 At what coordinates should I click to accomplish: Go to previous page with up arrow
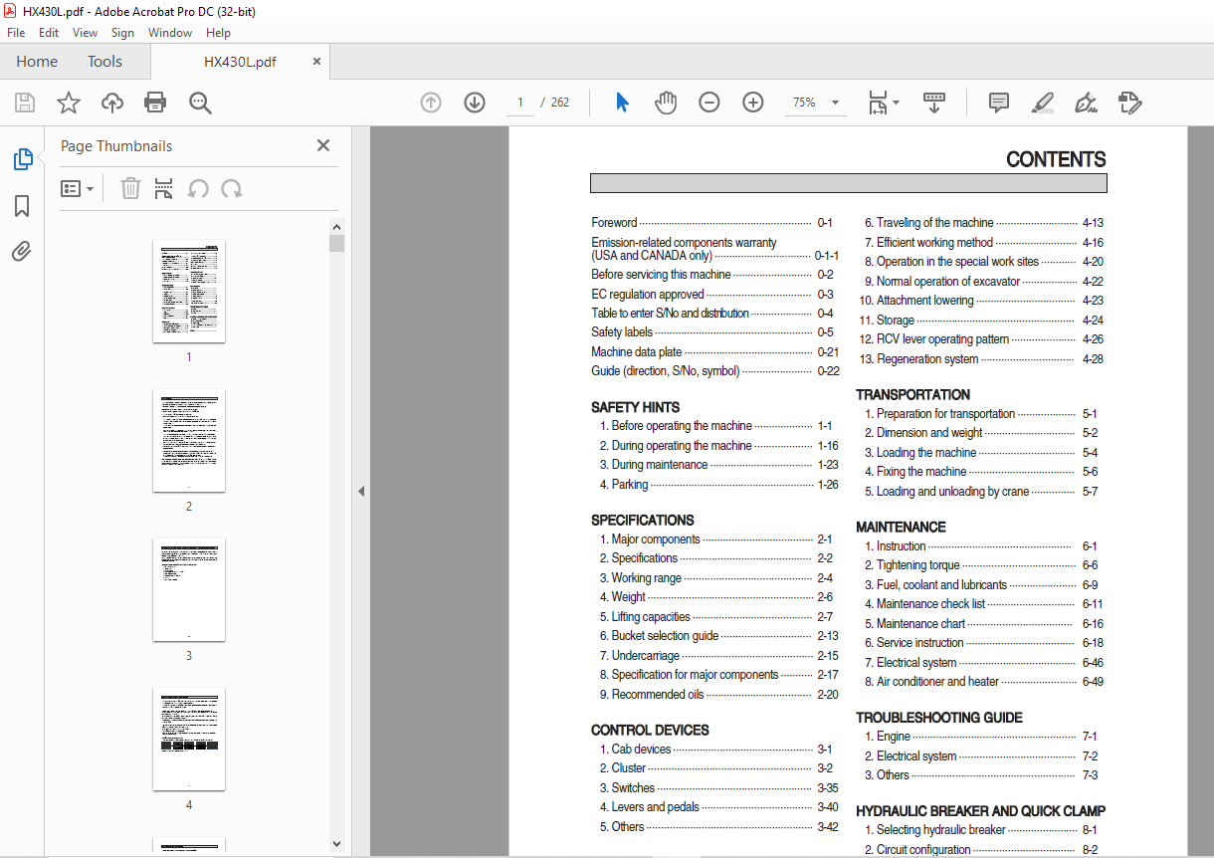pos(431,103)
